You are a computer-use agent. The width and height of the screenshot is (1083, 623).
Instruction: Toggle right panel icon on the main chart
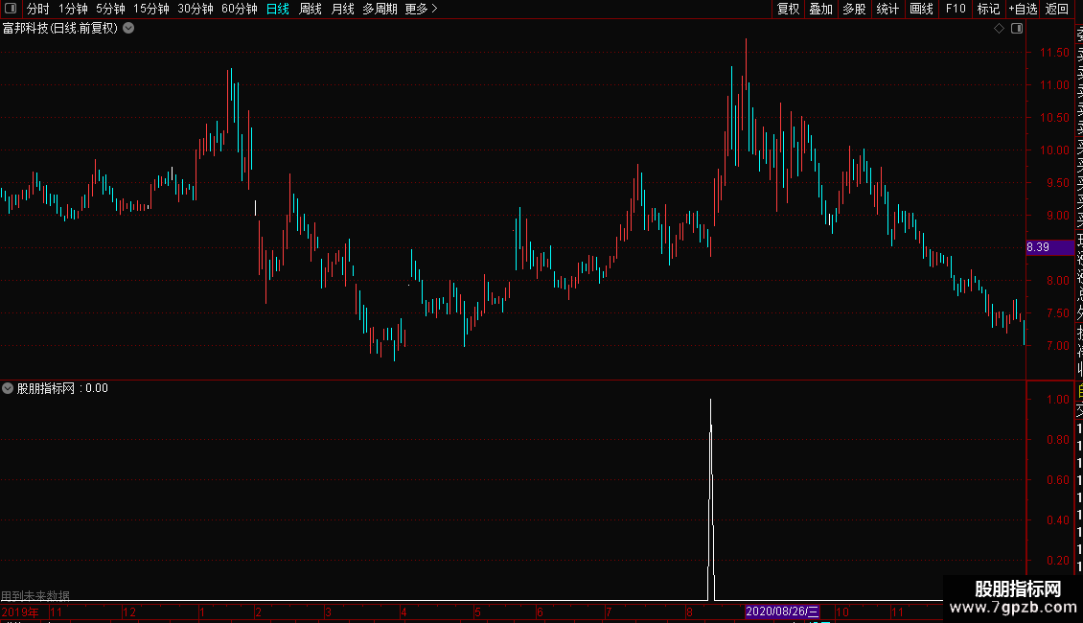(1017, 29)
